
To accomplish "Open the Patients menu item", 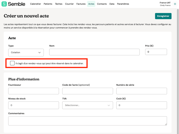I will point(48,4).
